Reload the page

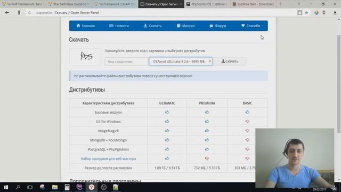click(x=29, y=13)
